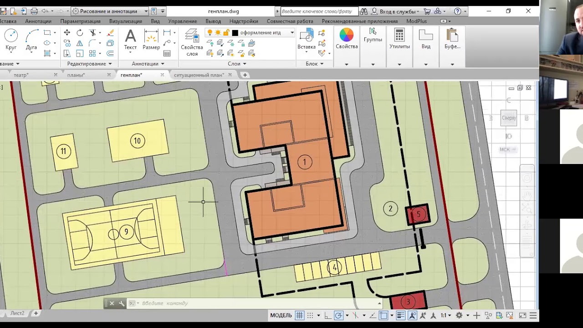Click the Dimension (Размер) tool

151,39
